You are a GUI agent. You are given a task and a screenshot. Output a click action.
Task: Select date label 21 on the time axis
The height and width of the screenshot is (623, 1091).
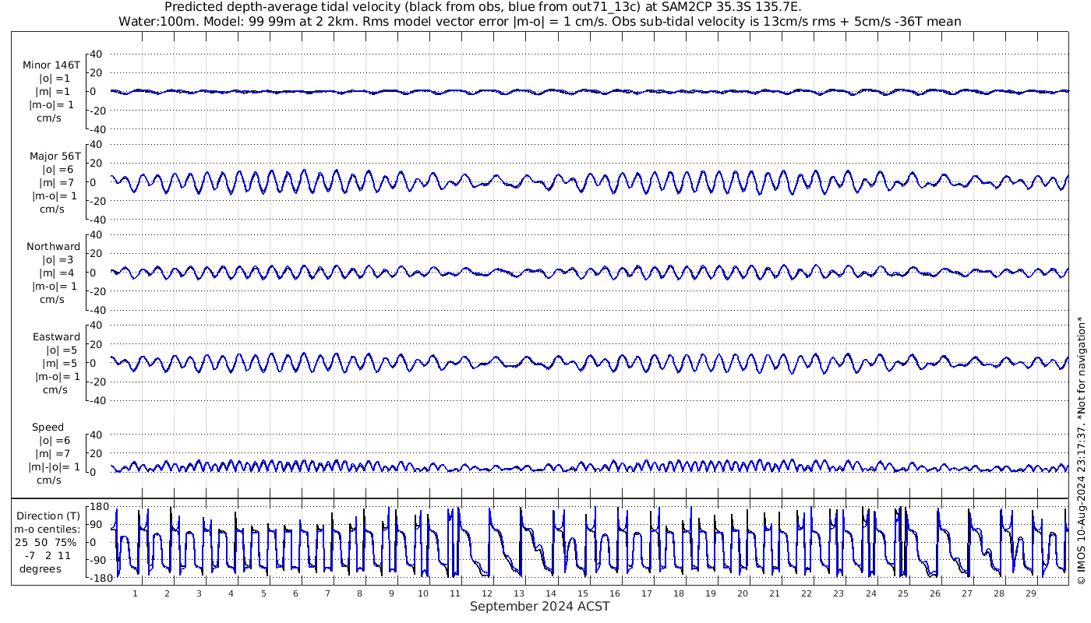(x=775, y=593)
